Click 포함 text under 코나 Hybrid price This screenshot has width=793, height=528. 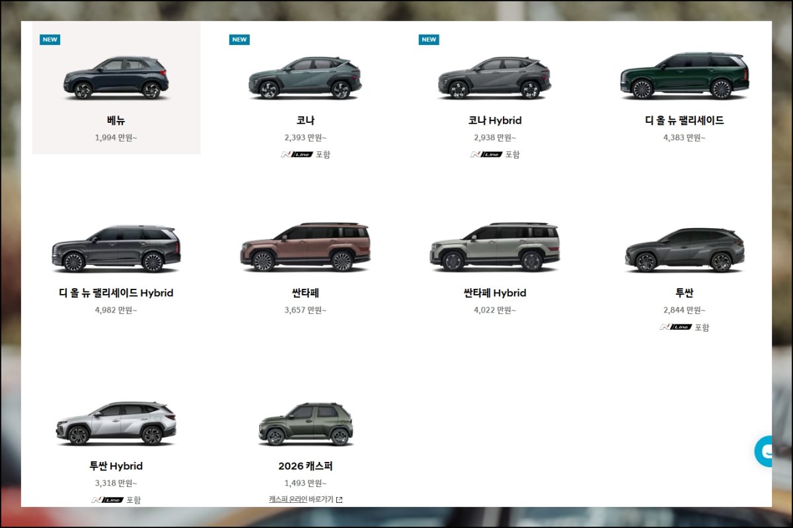[x=513, y=155]
